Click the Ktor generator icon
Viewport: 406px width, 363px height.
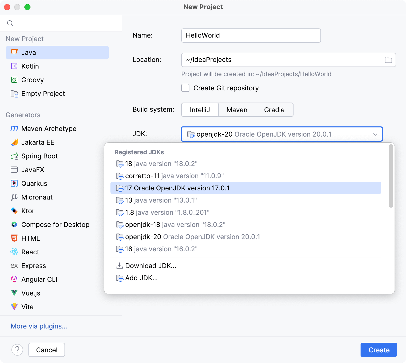point(14,211)
